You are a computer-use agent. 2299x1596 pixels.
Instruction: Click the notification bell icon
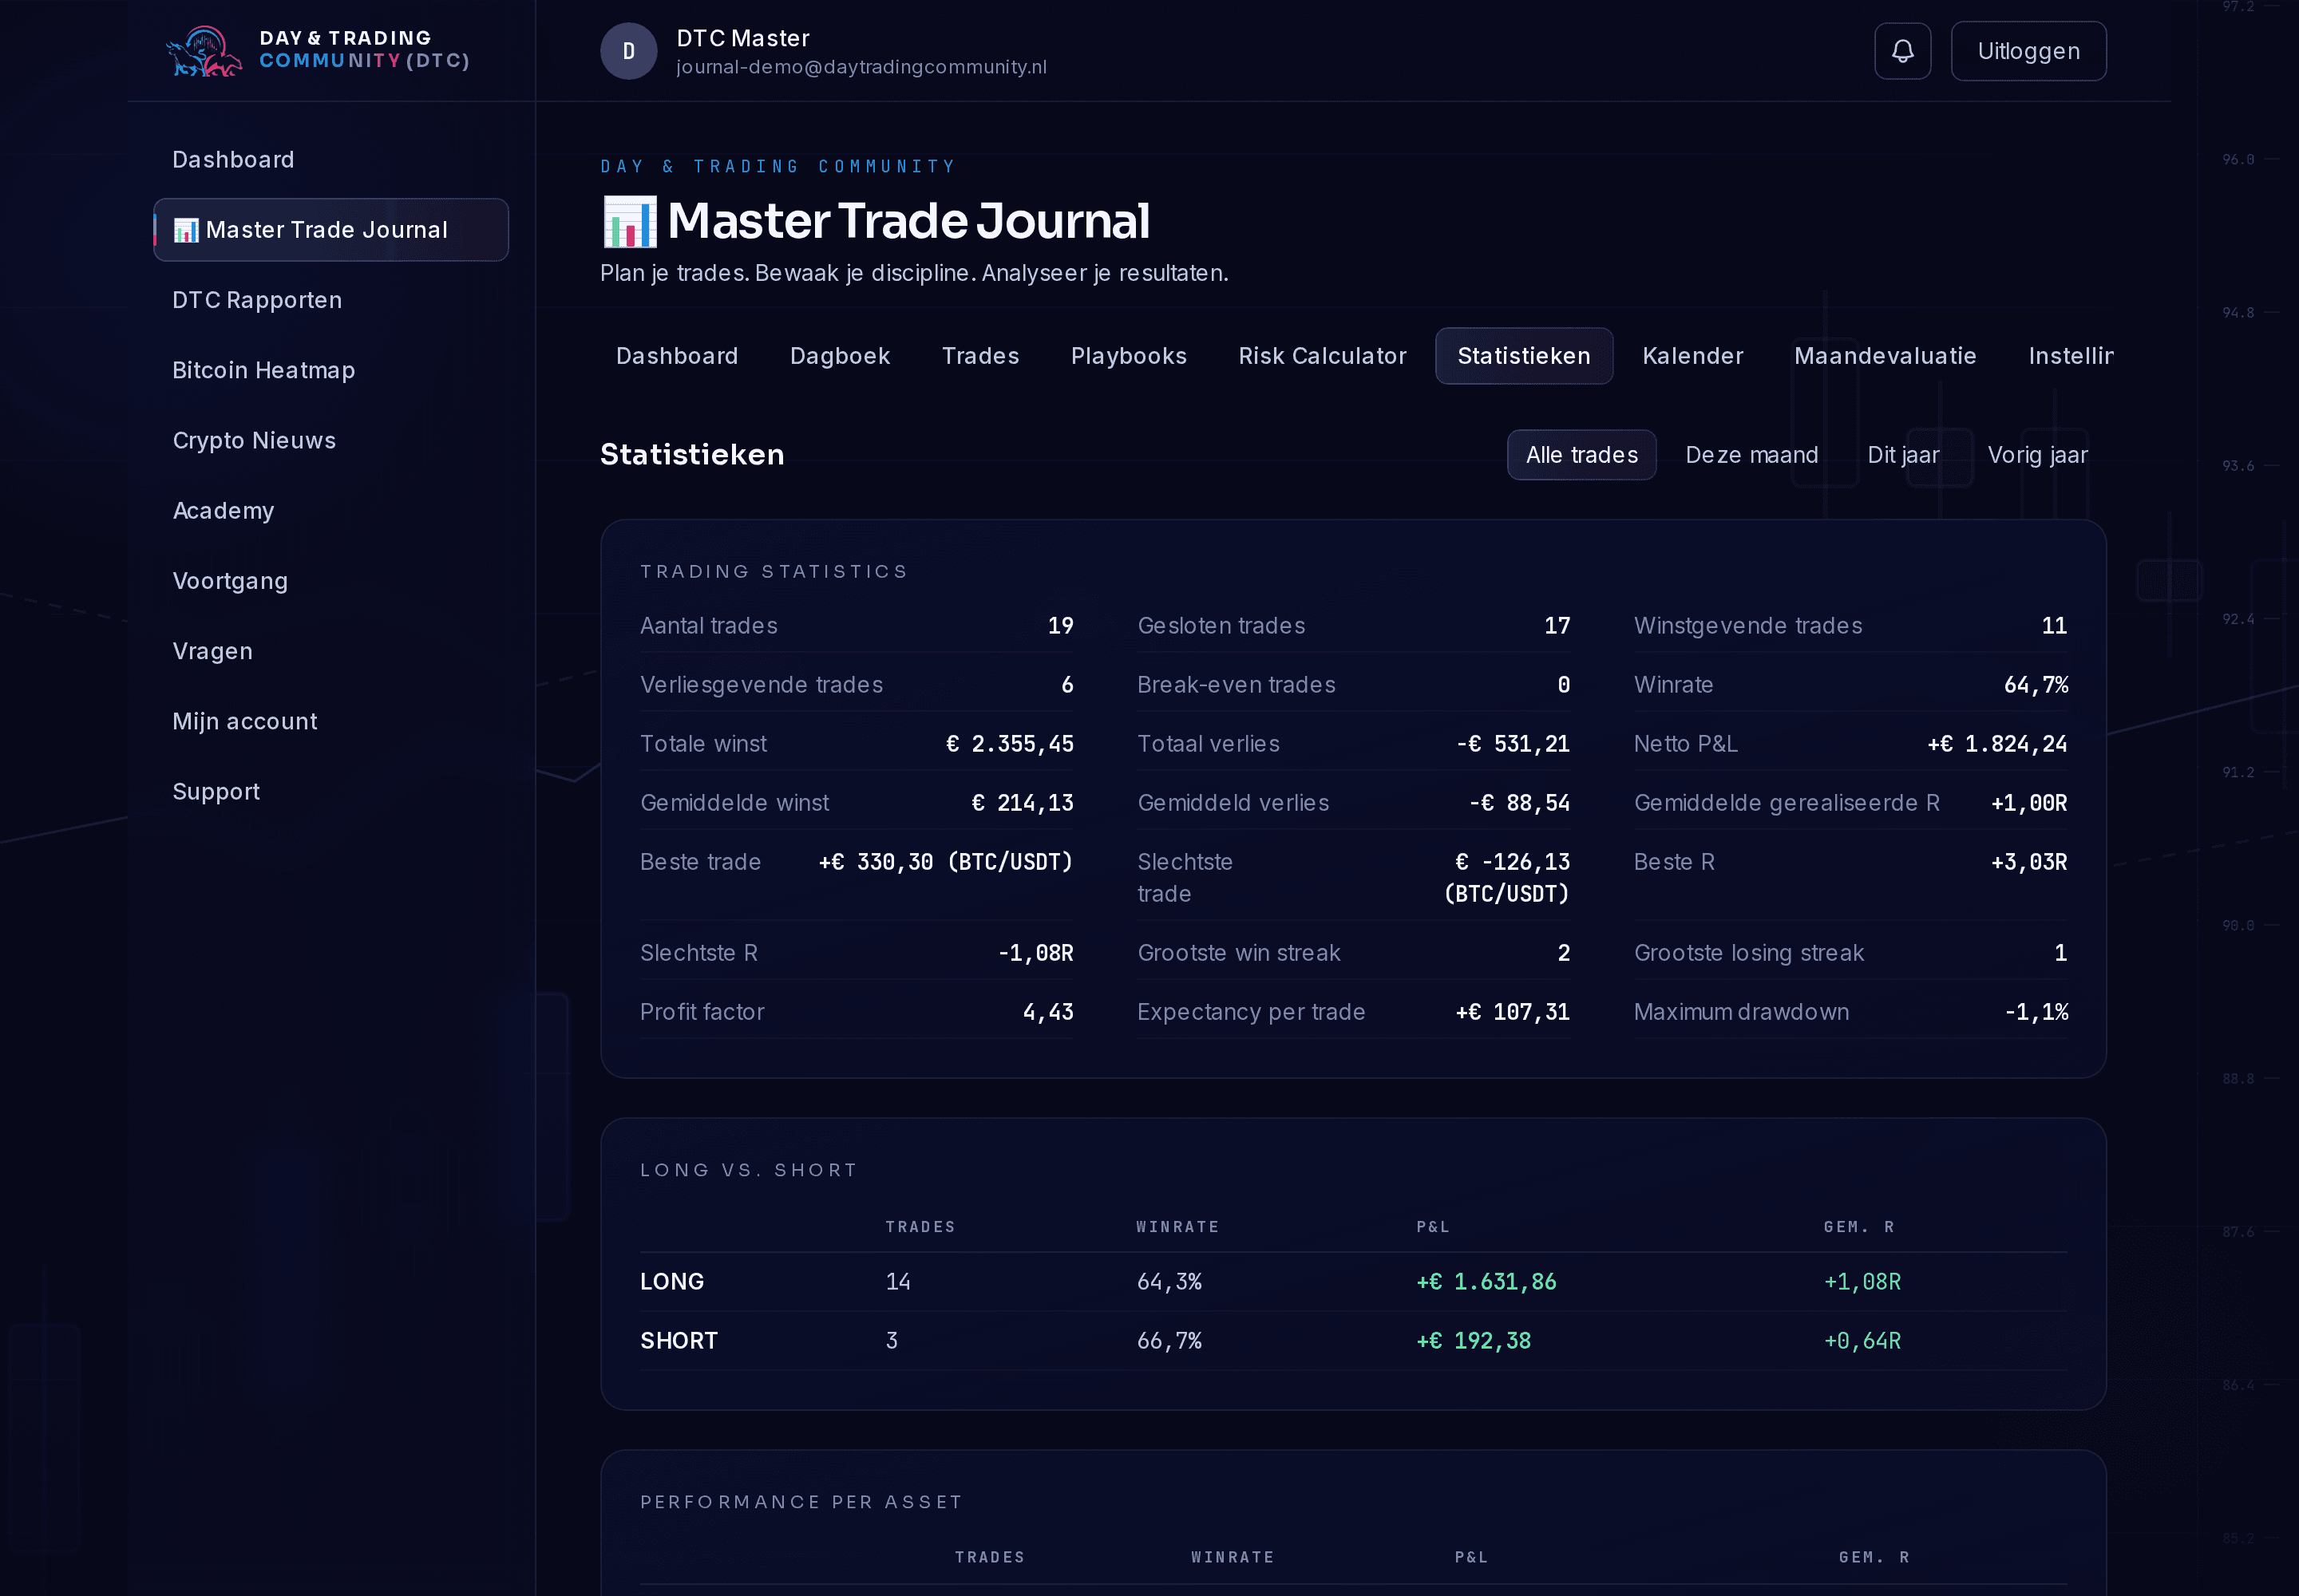pyautogui.click(x=1901, y=51)
